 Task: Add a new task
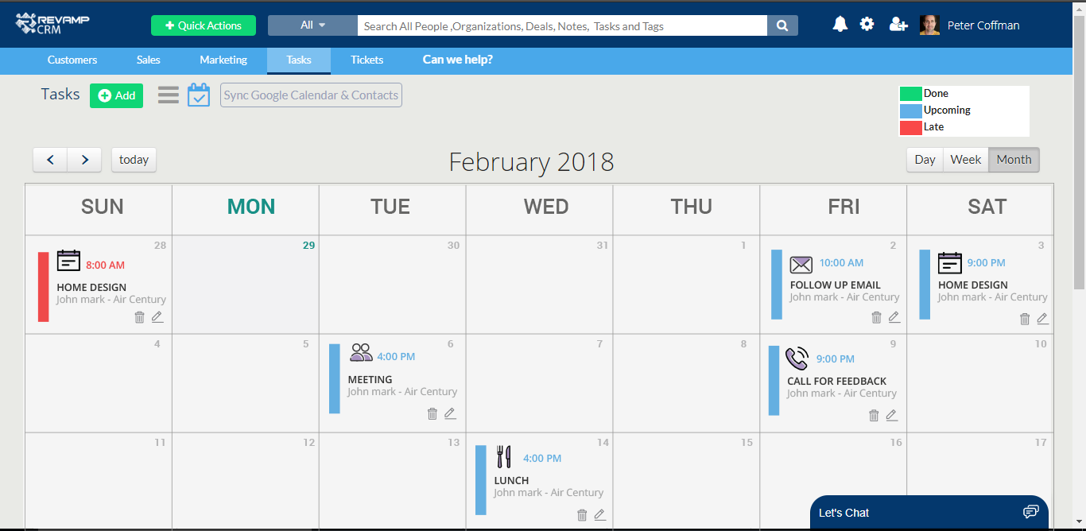(116, 95)
